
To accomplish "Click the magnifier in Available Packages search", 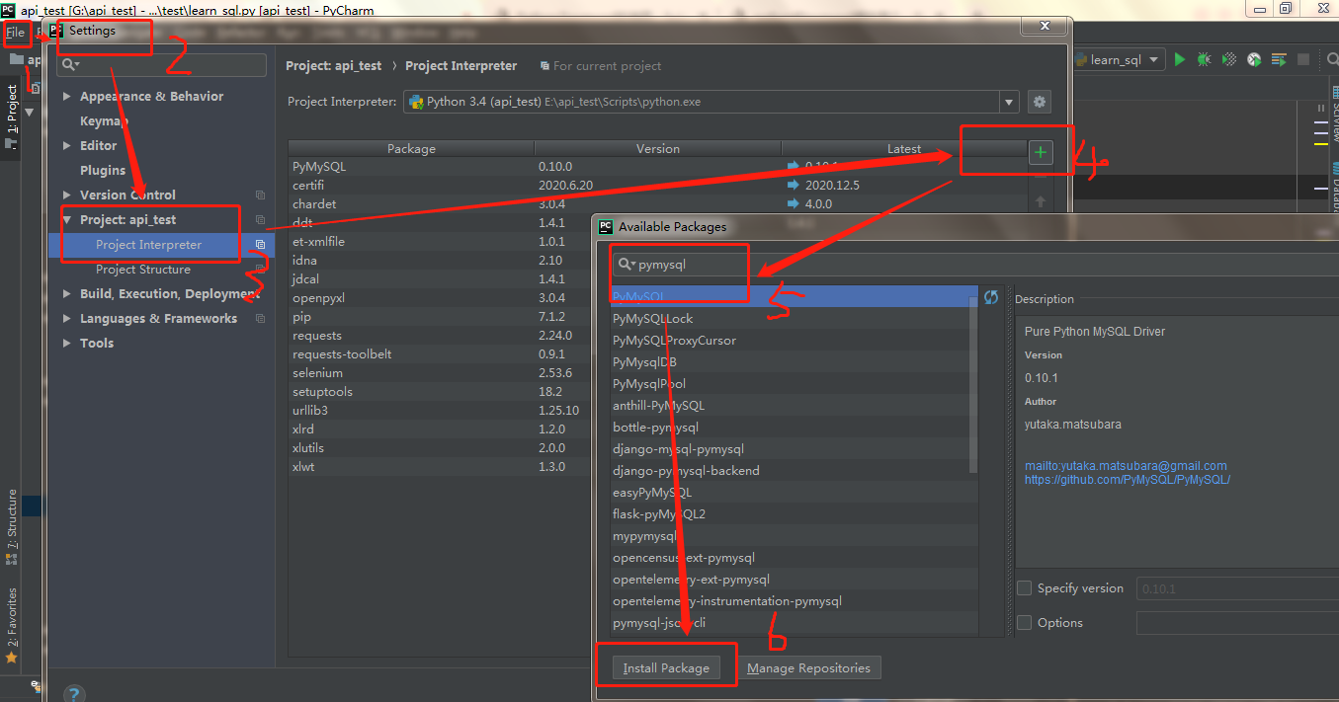I will [x=626, y=265].
